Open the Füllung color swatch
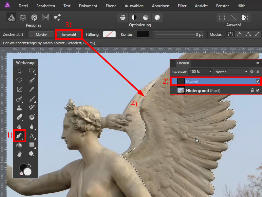Viewport: 262px width, 197px height. pos(109,34)
